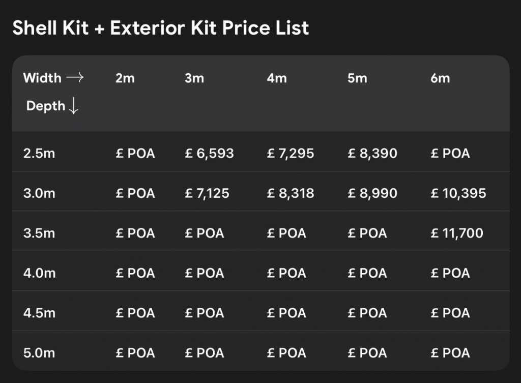Click the £ 6,593 price cell
The height and width of the screenshot is (383, 521).
209,153
